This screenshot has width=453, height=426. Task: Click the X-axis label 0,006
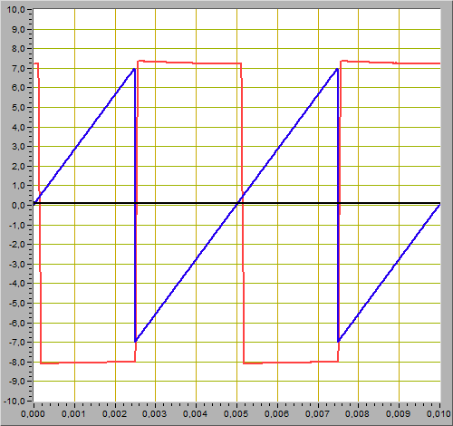tap(276, 413)
